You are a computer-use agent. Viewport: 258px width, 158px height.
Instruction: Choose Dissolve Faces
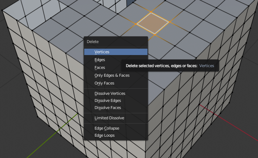click(x=116, y=108)
